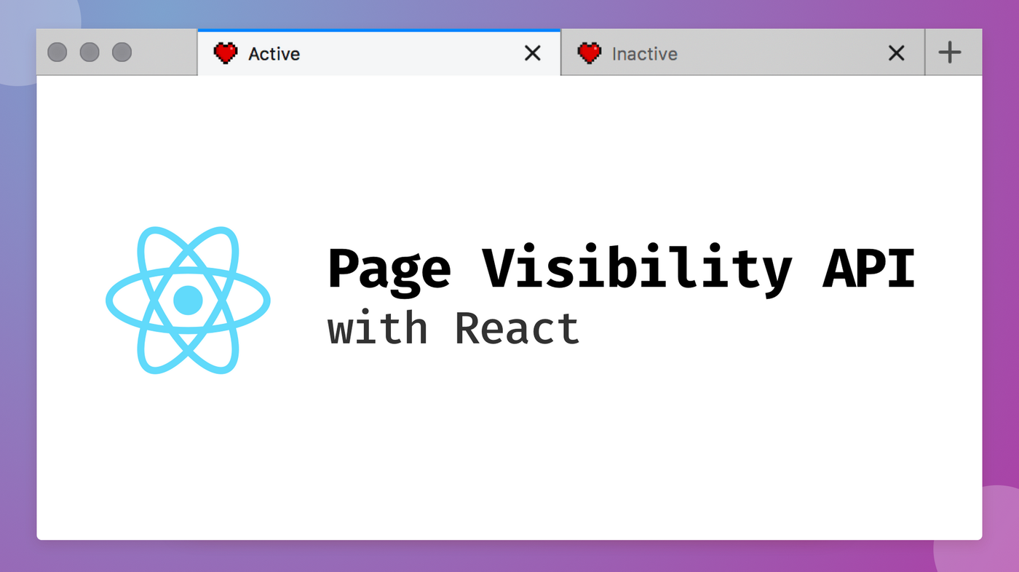Switch to the Inactive tab
1019x572 pixels.
[x=742, y=53]
